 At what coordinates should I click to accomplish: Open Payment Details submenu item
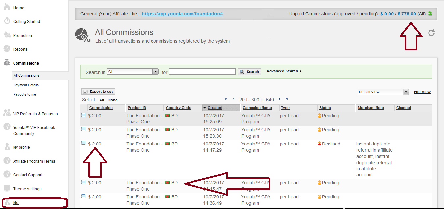(26, 85)
